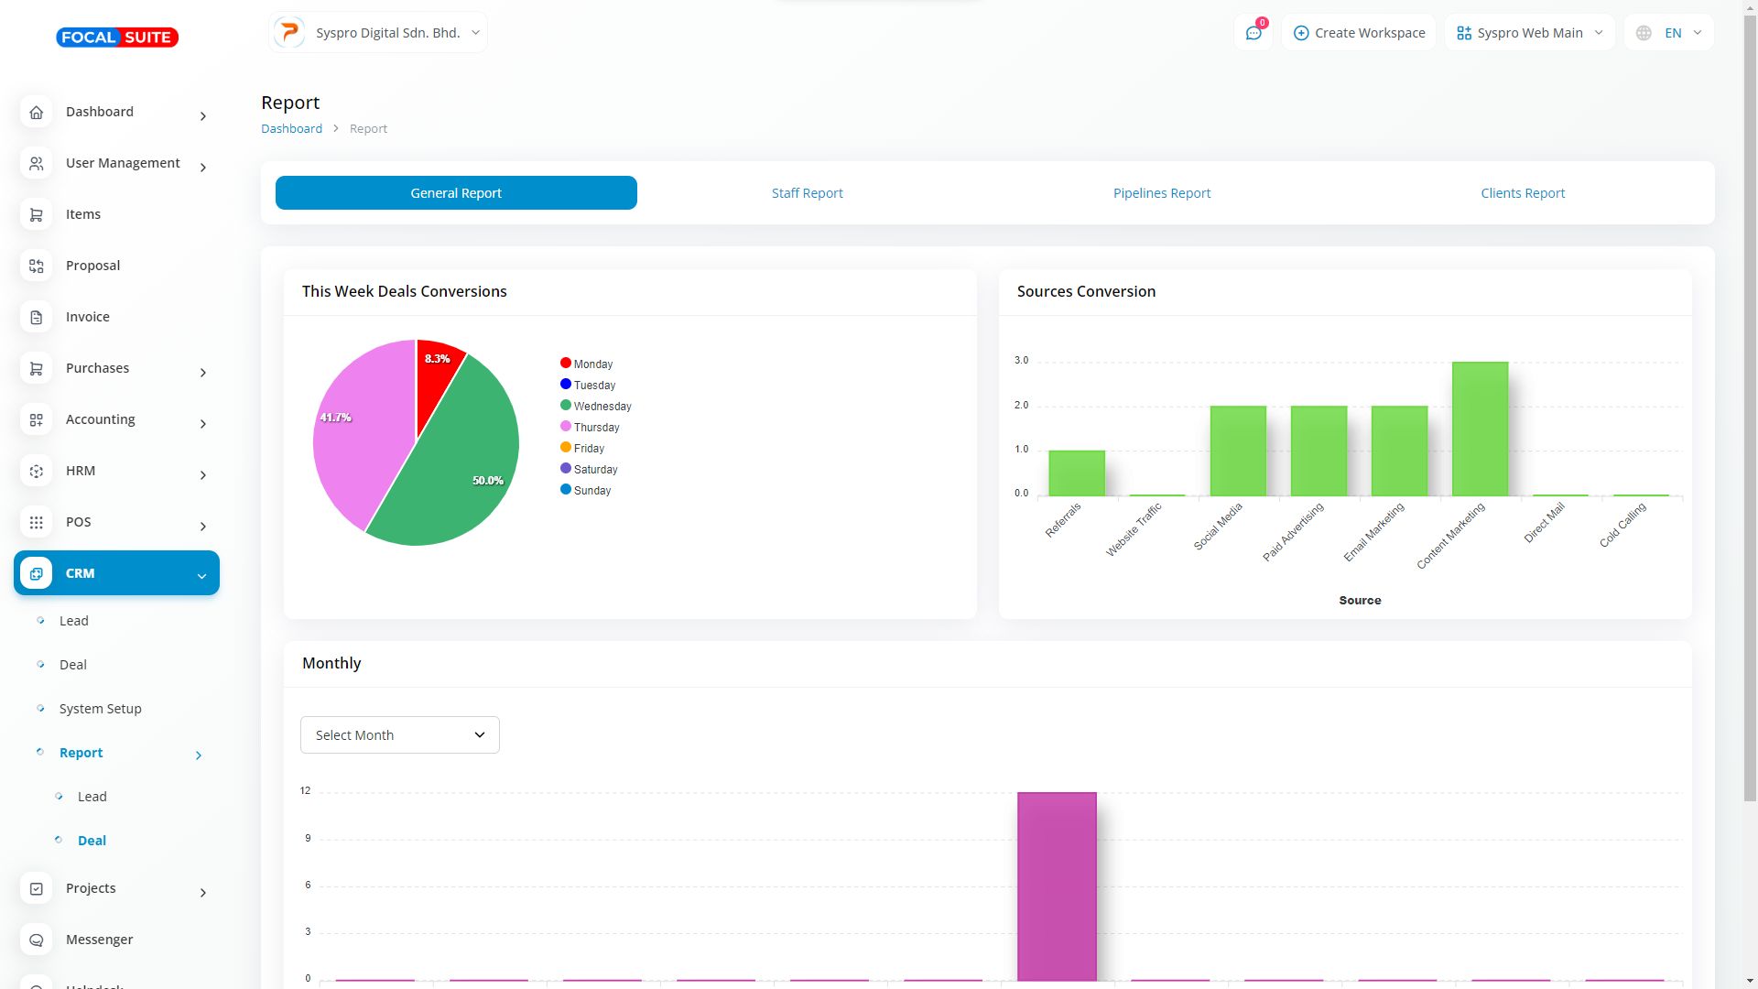The height and width of the screenshot is (989, 1758).
Task: Open the Syspro Web Main workspace dropdown
Action: 1529,33
